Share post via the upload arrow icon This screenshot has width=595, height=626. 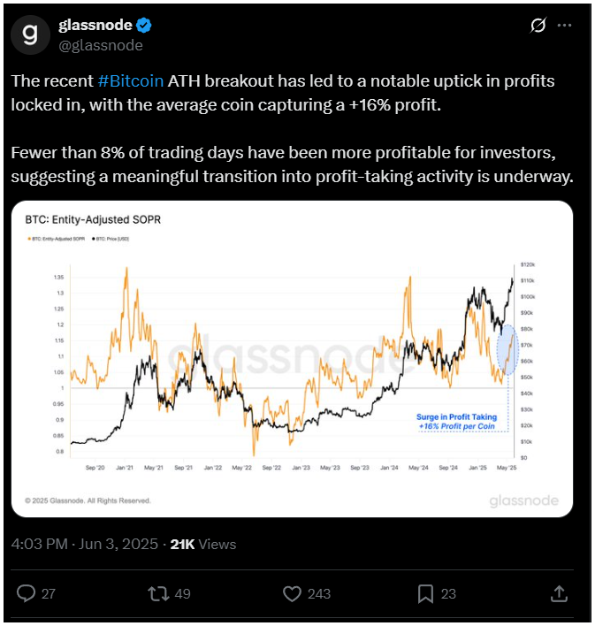(x=559, y=593)
